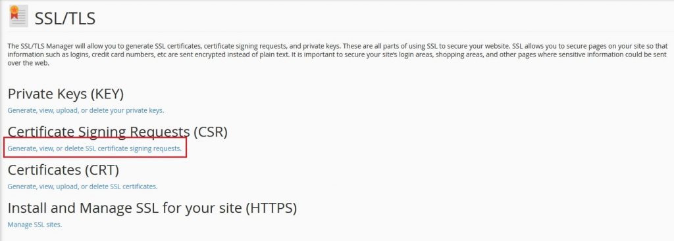This screenshot has height=241, width=674.
Task: Open the private keys management link
Action: click(x=86, y=110)
